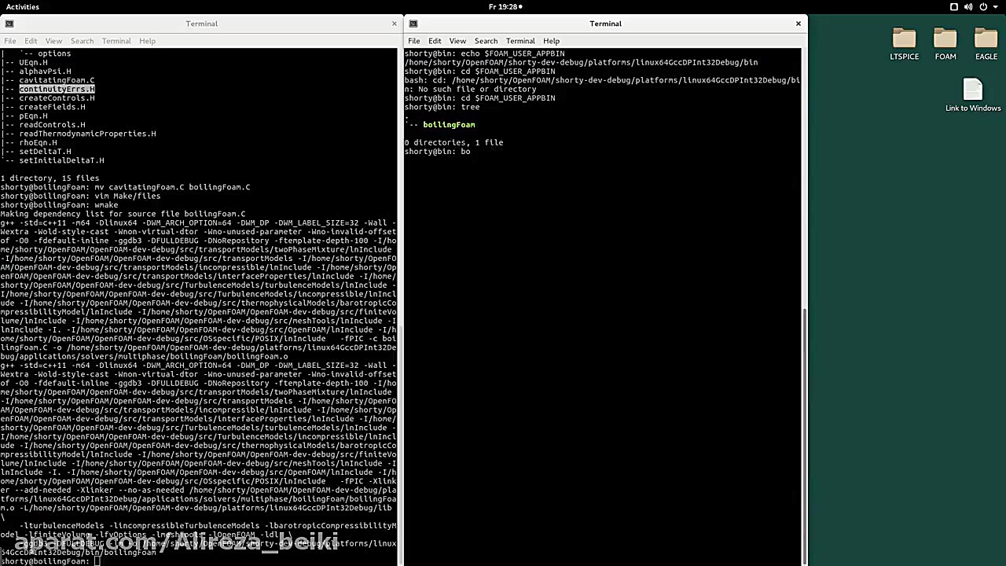Screen dimensions: 1006x566
Task: Open the Search menu in the right Terminal
Action: pyautogui.click(x=486, y=41)
